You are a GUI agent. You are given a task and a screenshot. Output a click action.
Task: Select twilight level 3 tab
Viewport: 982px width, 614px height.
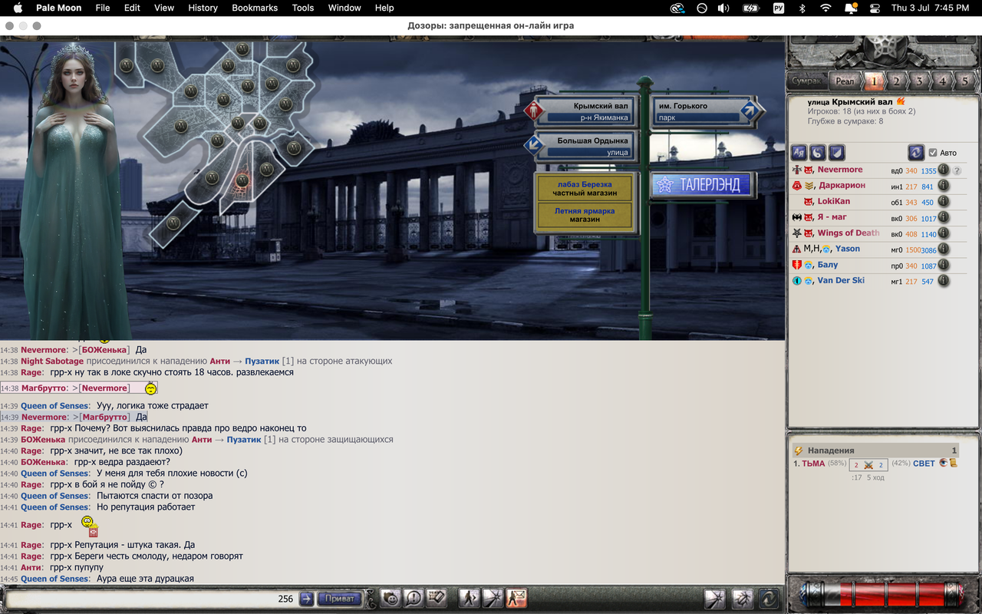[919, 81]
